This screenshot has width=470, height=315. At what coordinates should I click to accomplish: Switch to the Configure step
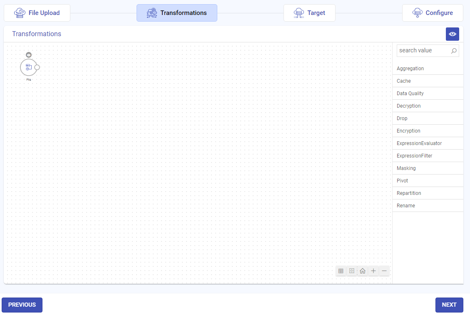pos(433,13)
